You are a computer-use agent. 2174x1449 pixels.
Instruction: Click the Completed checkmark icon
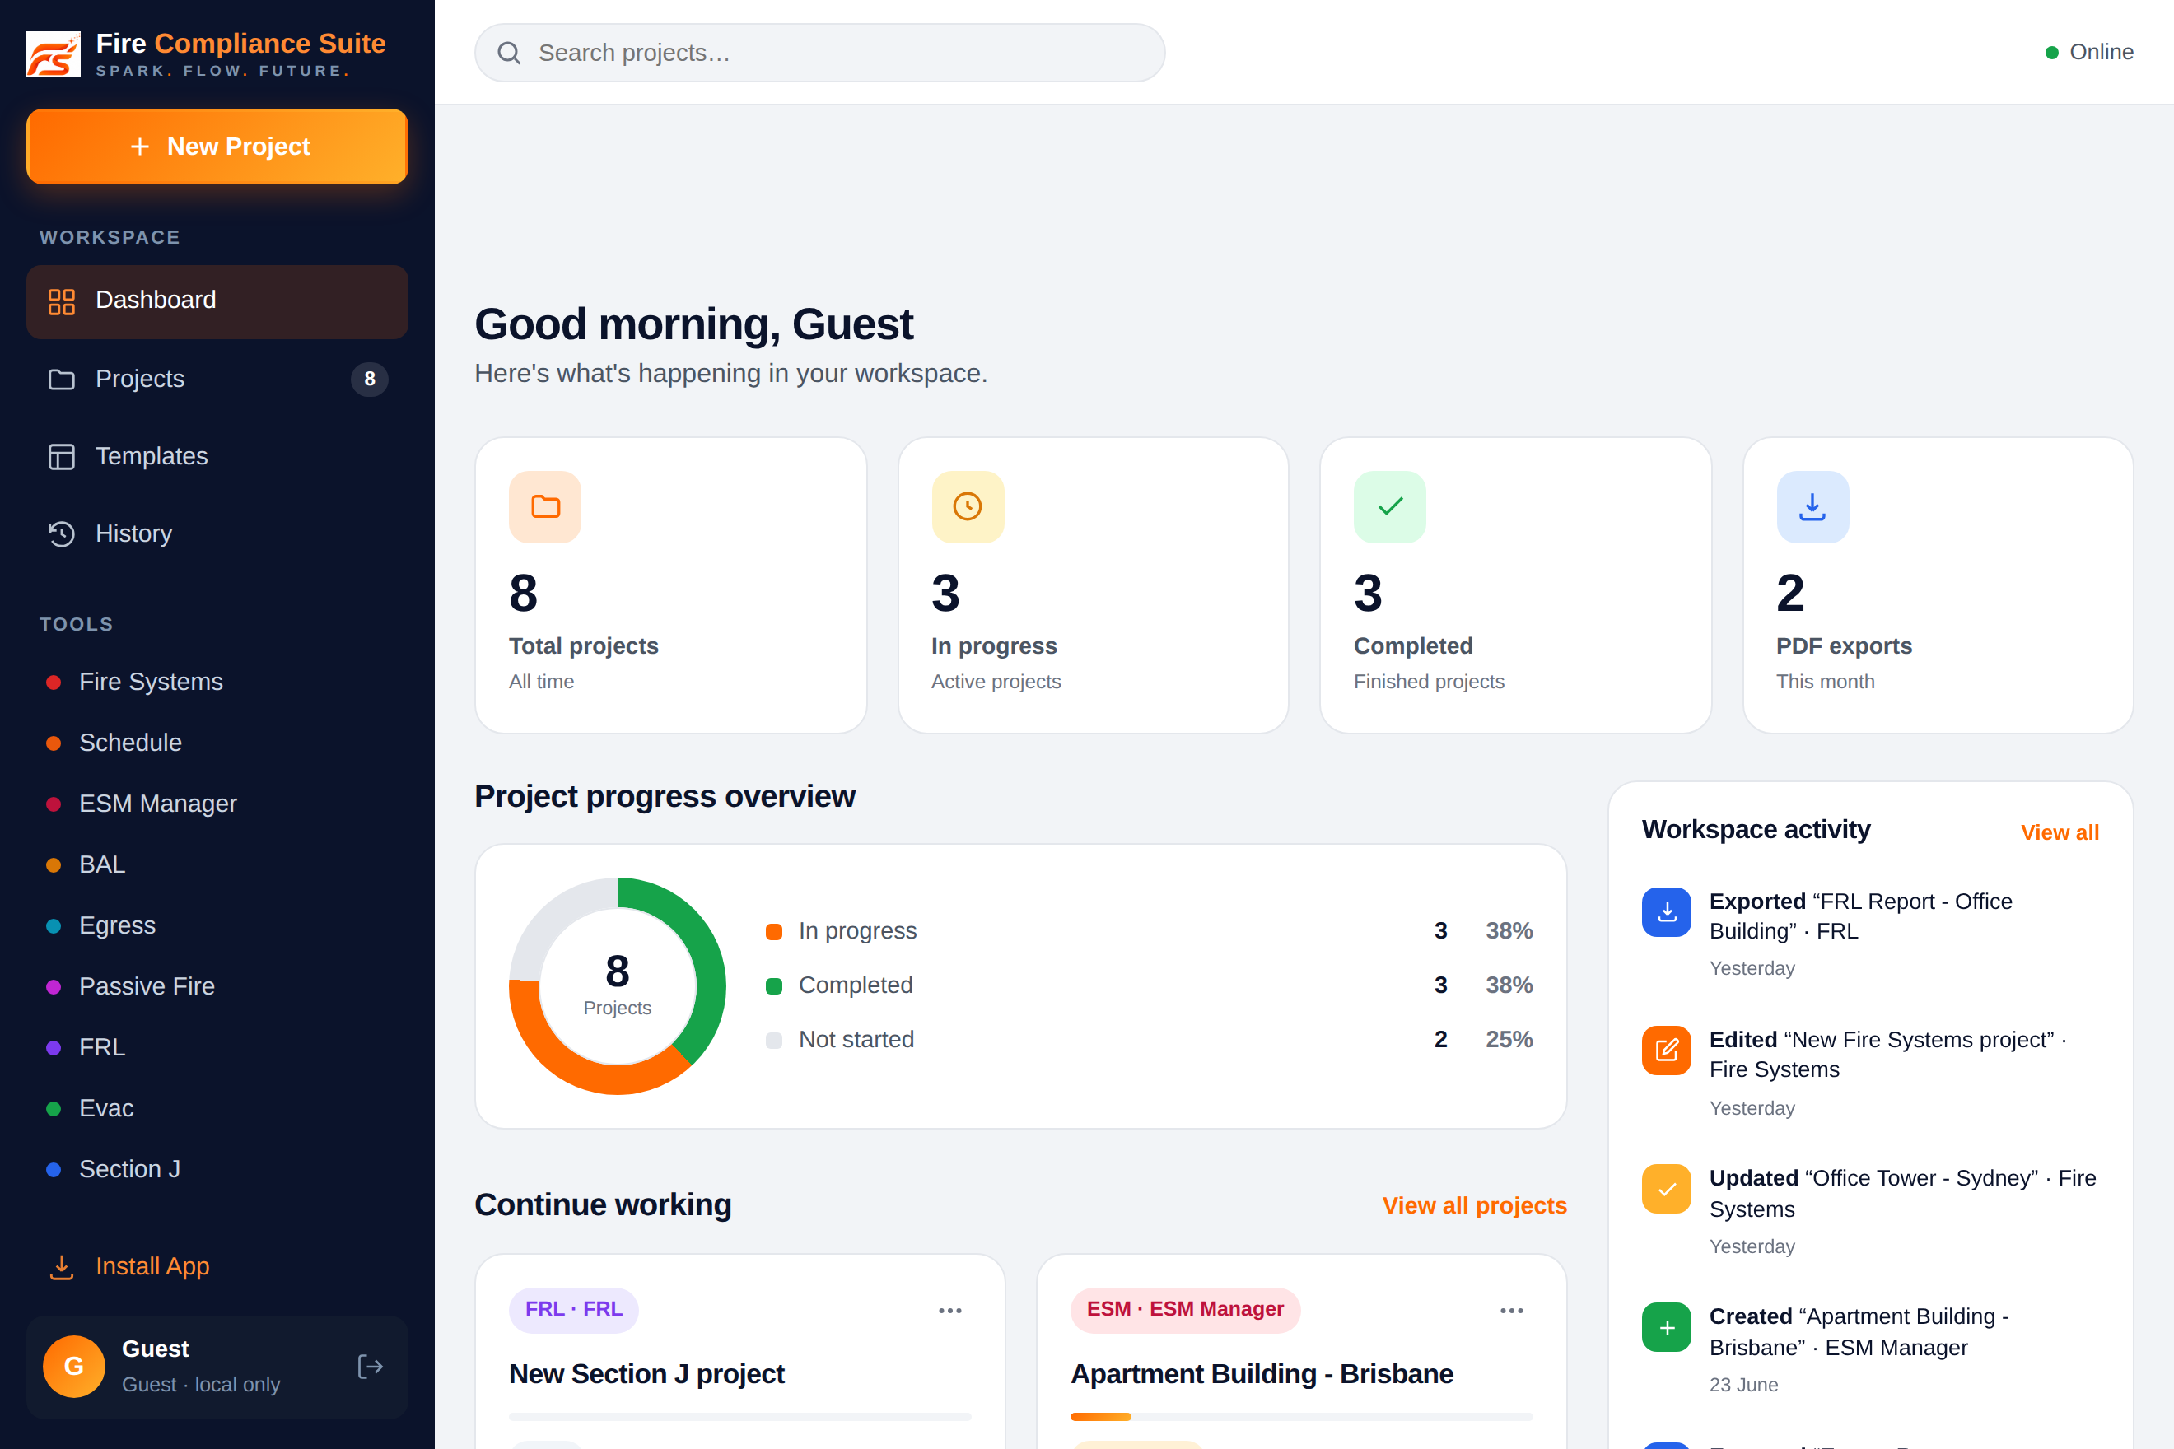tap(1390, 506)
